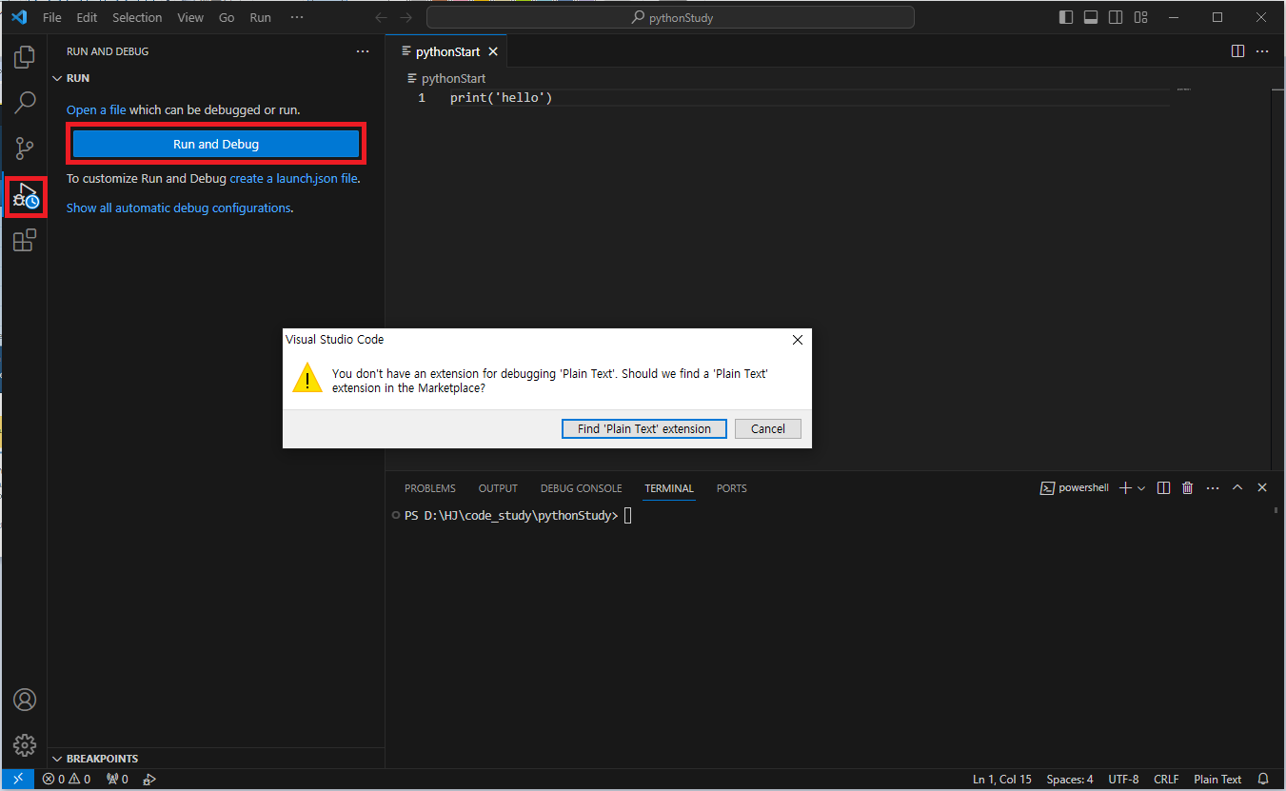This screenshot has width=1286, height=791.
Task: Click debug start icon in status bar
Action: [149, 779]
